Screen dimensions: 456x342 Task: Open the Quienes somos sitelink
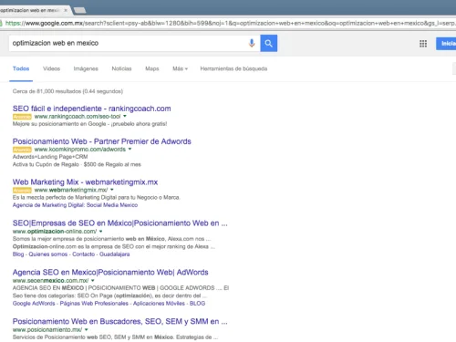pyautogui.click(x=48, y=254)
